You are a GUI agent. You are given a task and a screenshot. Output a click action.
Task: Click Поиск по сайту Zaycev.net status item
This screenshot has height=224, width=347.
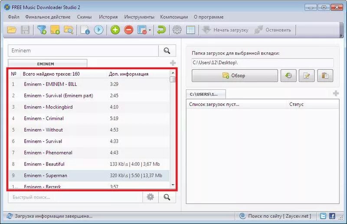click(x=275, y=216)
